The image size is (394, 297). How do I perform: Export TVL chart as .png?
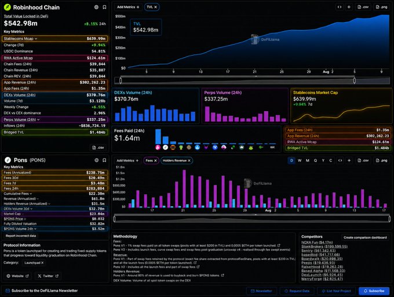[x=381, y=7]
